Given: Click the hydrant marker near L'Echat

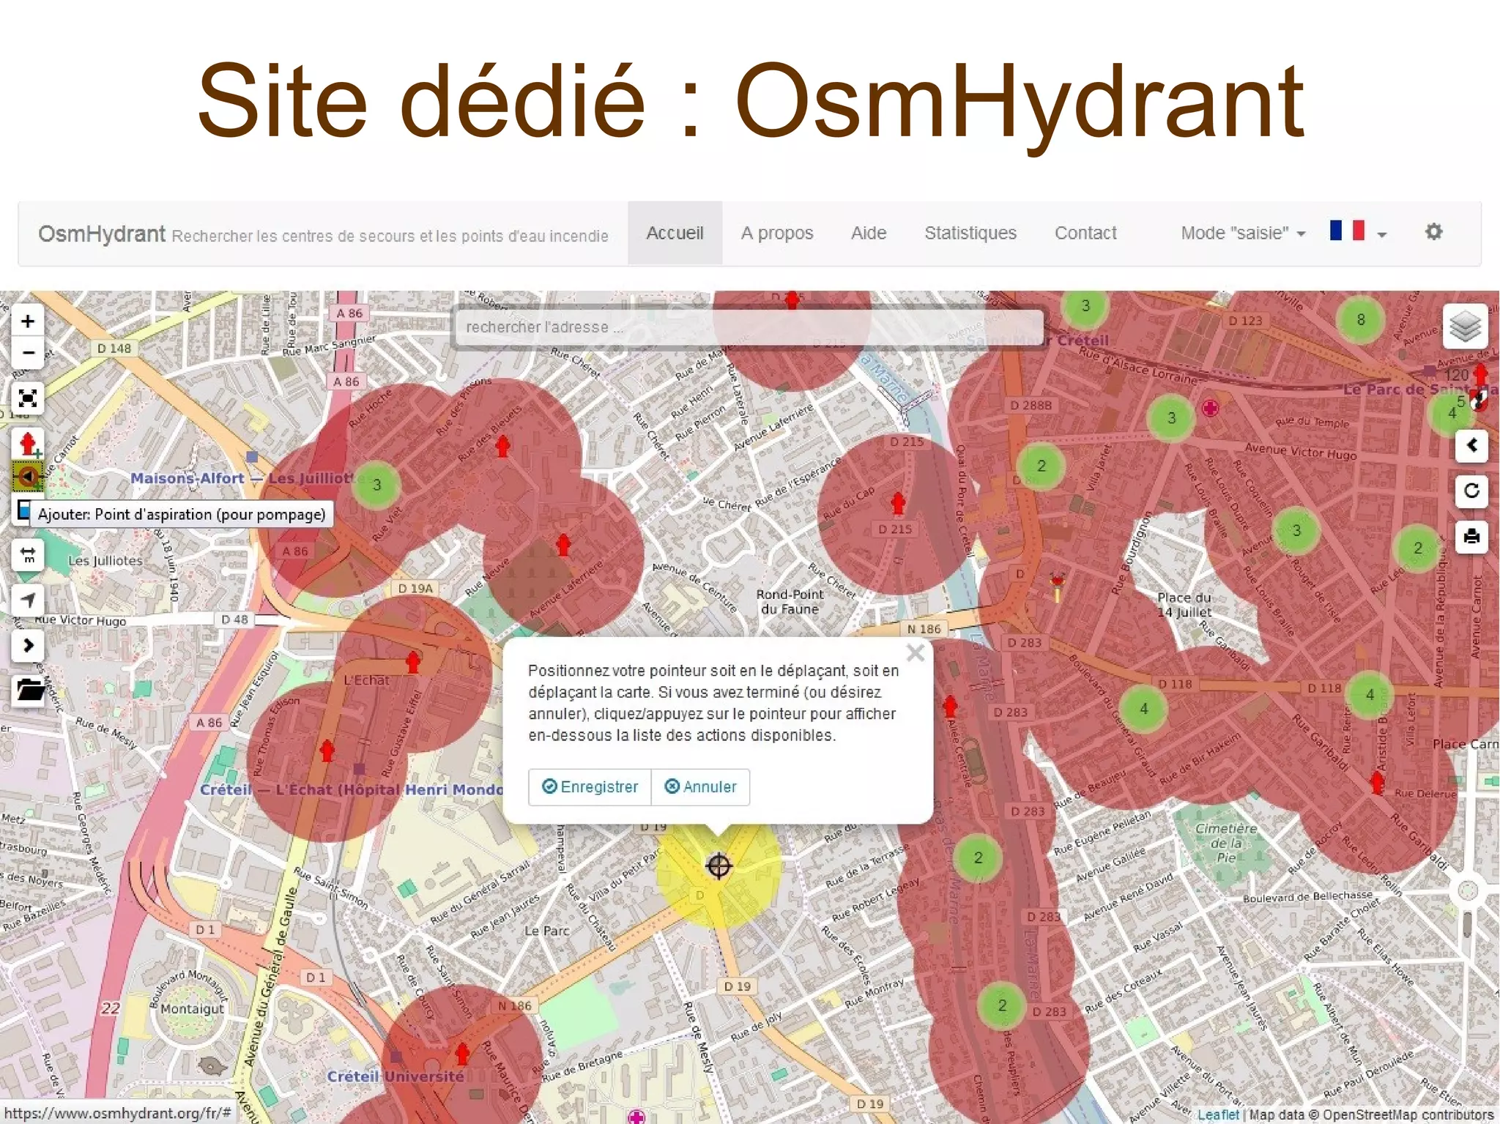Looking at the screenshot, I should point(413,661).
